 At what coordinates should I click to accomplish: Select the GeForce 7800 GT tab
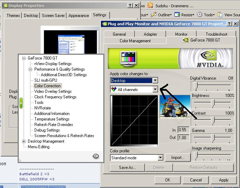(201, 40)
